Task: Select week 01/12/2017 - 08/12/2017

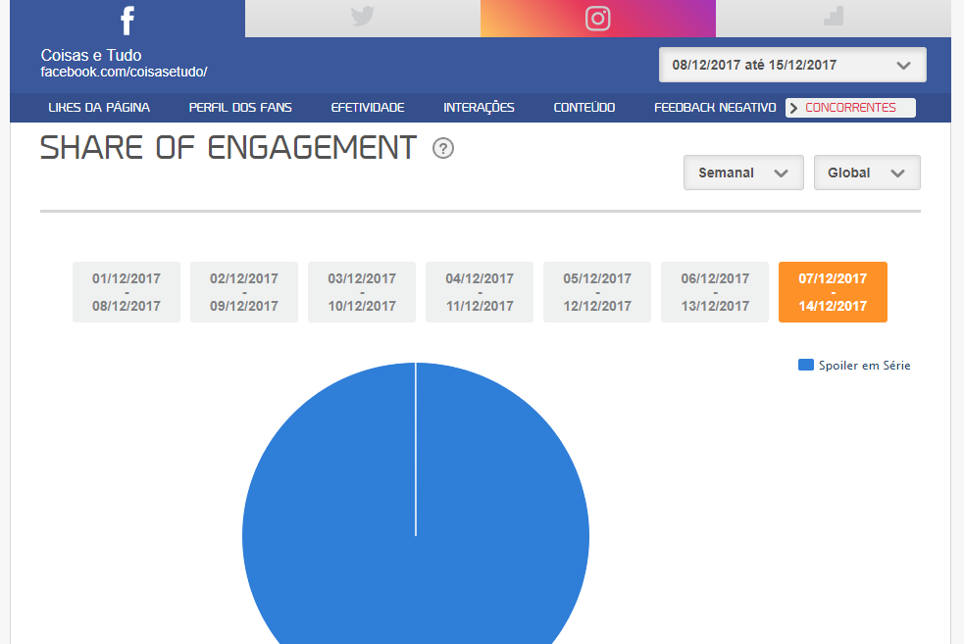Action: coord(127,292)
